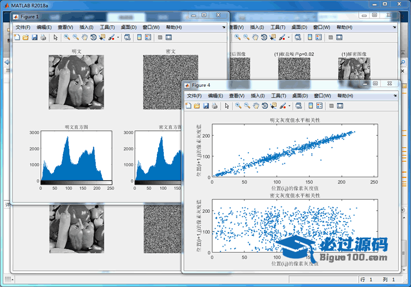The height and width of the screenshot is (287, 411).
Task: Select Zoom Out tool in Figure 1 toolbar
Action: pyautogui.click(x=76, y=37)
